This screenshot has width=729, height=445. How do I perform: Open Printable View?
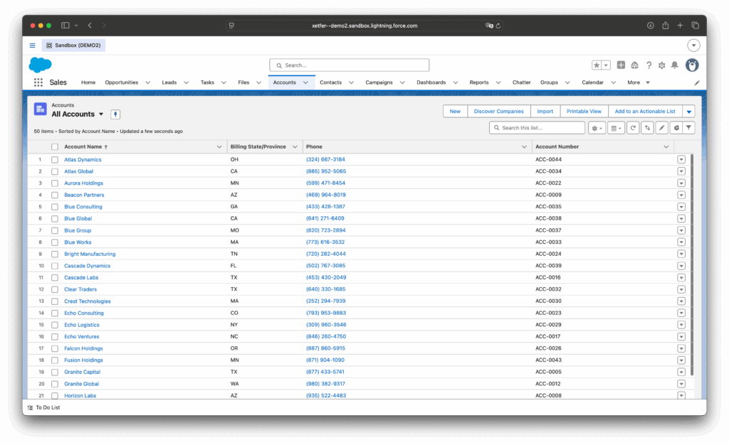click(x=584, y=112)
